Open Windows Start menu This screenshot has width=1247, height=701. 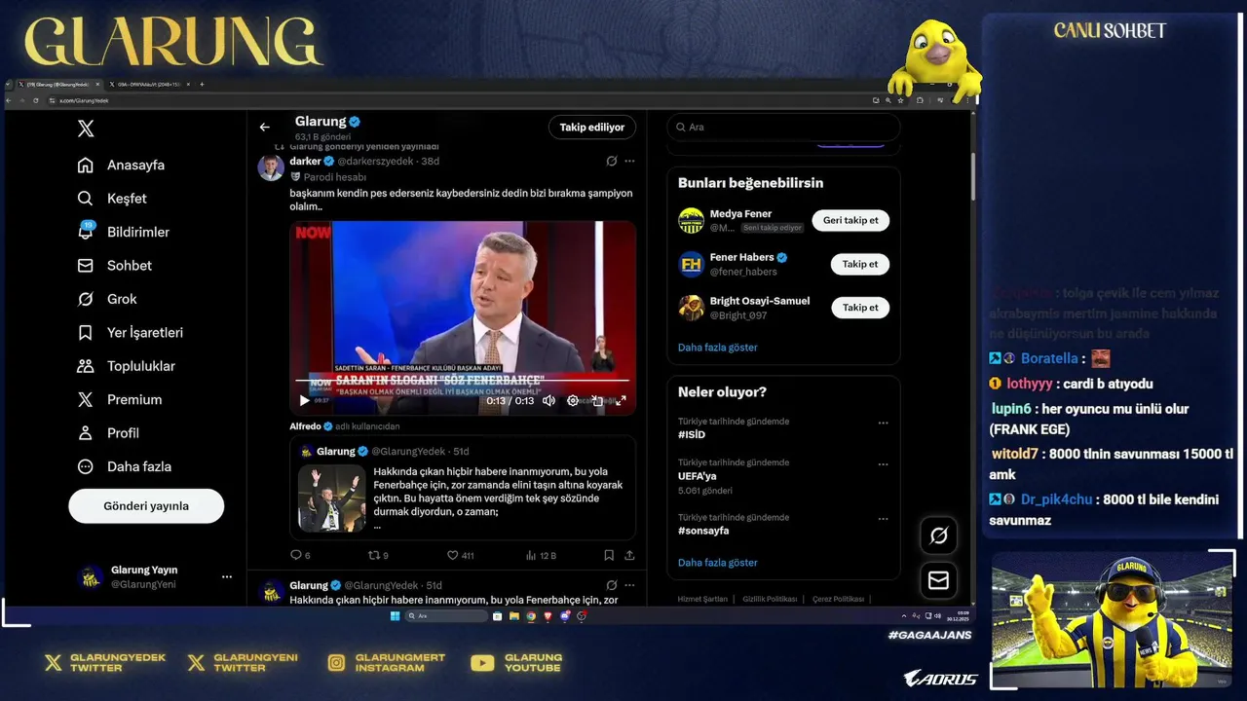pyautogui.click(x=395, y=616)
